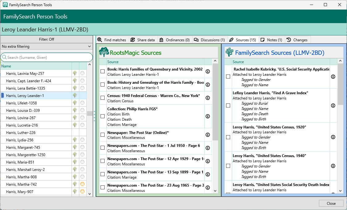347x210 pixels.
Task: Click the orange temple icon for Martha-742
Action: [82, 184]
